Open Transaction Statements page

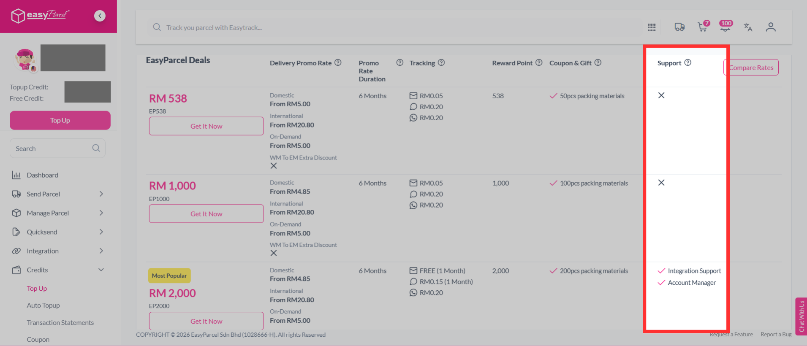click(x=60, y=323)
